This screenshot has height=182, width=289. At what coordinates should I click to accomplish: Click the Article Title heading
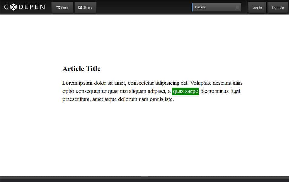click(81, 69)
